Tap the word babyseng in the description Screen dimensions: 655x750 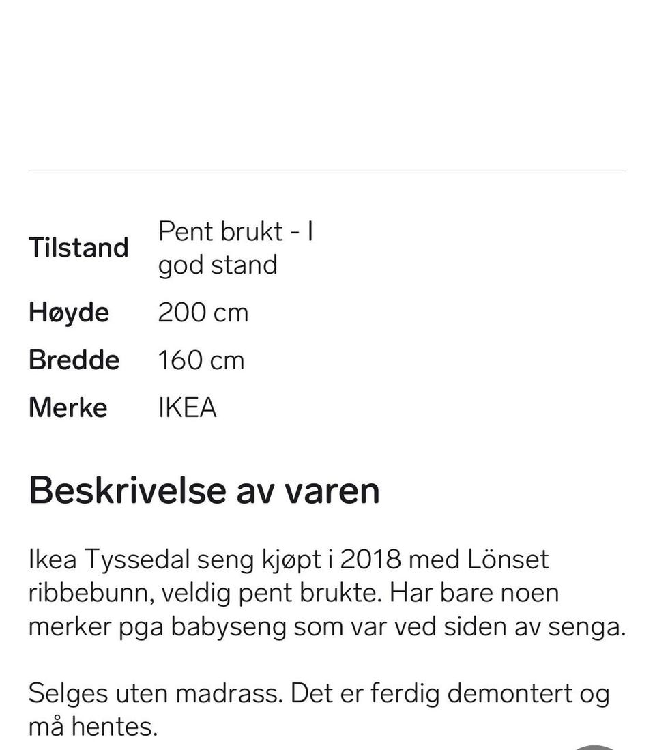pos(229,628)
